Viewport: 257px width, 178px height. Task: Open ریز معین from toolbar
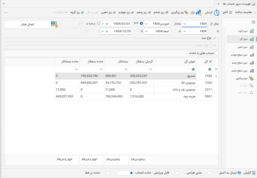(108, 12)
